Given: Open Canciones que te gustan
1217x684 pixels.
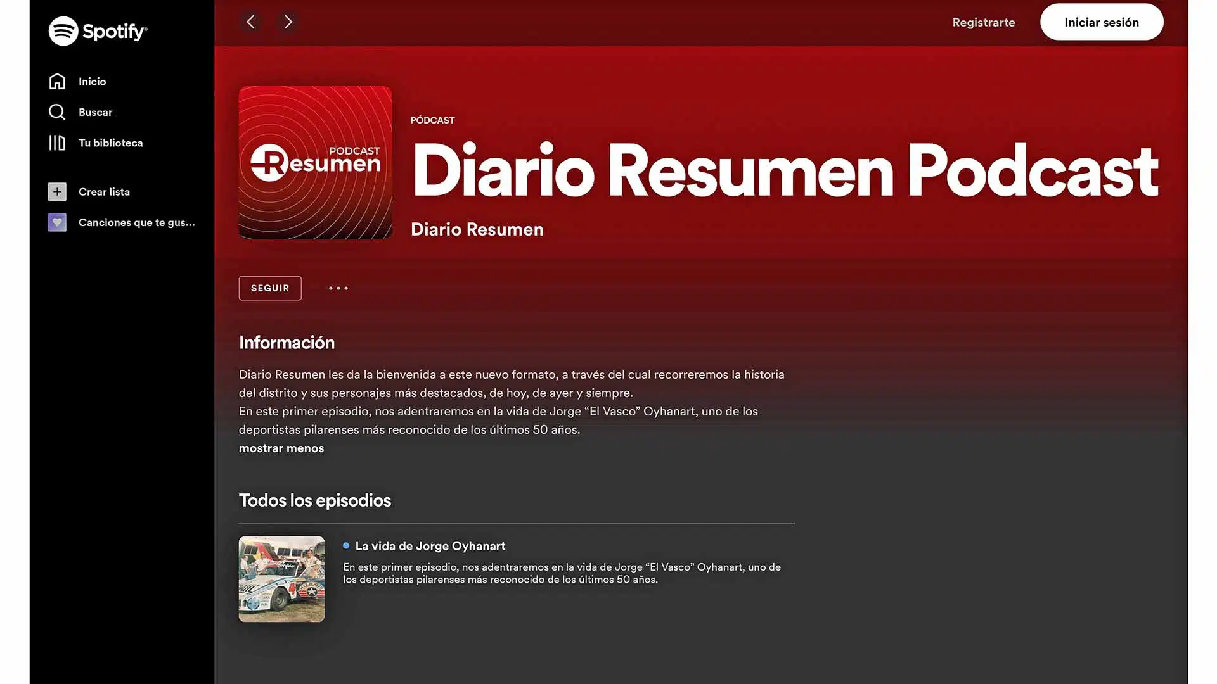Looking at the screenshot, I should [137, 222].
